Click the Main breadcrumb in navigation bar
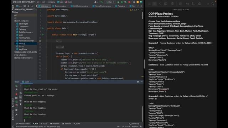 (x=60, y=2)
